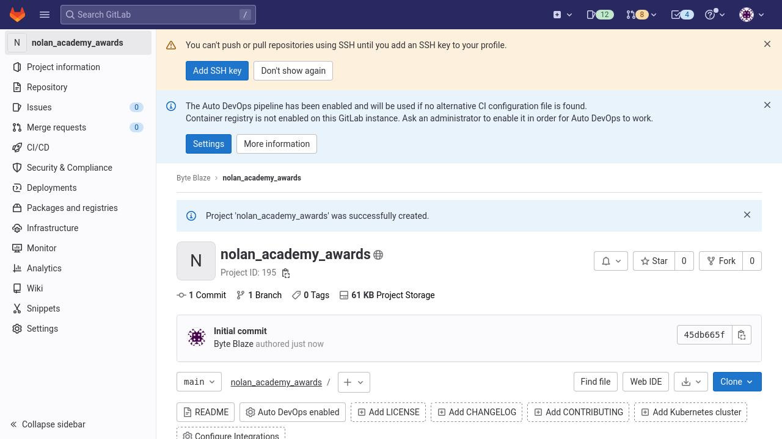
Task: Star the project
Action: [654, 261]
